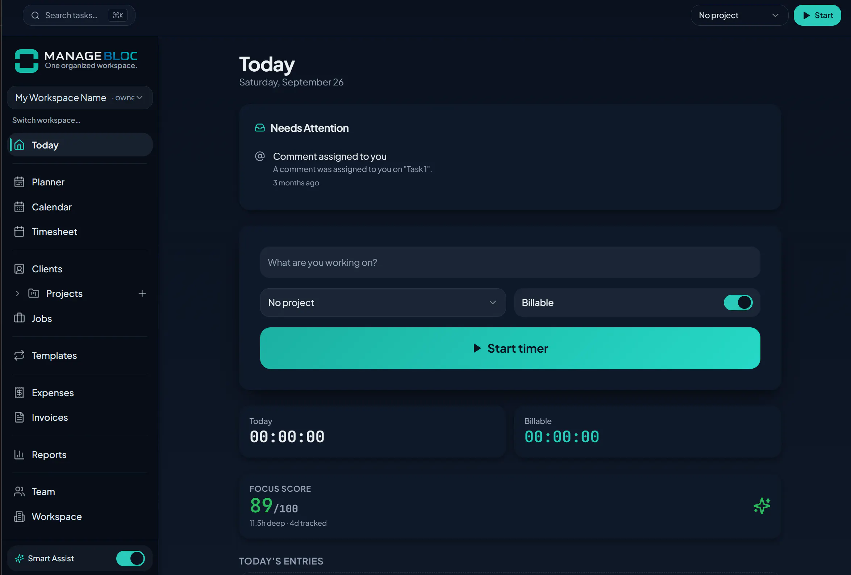Click the Team people icon
Image resolution: width=851 pixels, height=575 pixels.
[20, 492]
